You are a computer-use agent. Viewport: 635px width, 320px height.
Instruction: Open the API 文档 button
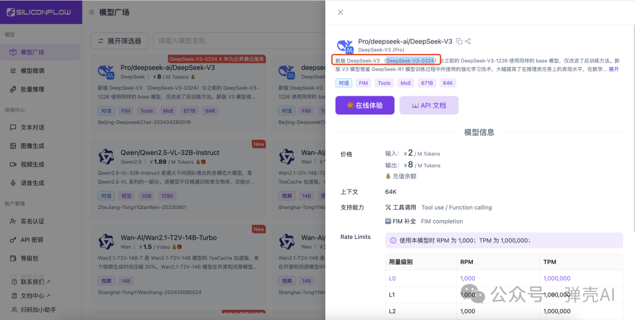click(429, 105)
